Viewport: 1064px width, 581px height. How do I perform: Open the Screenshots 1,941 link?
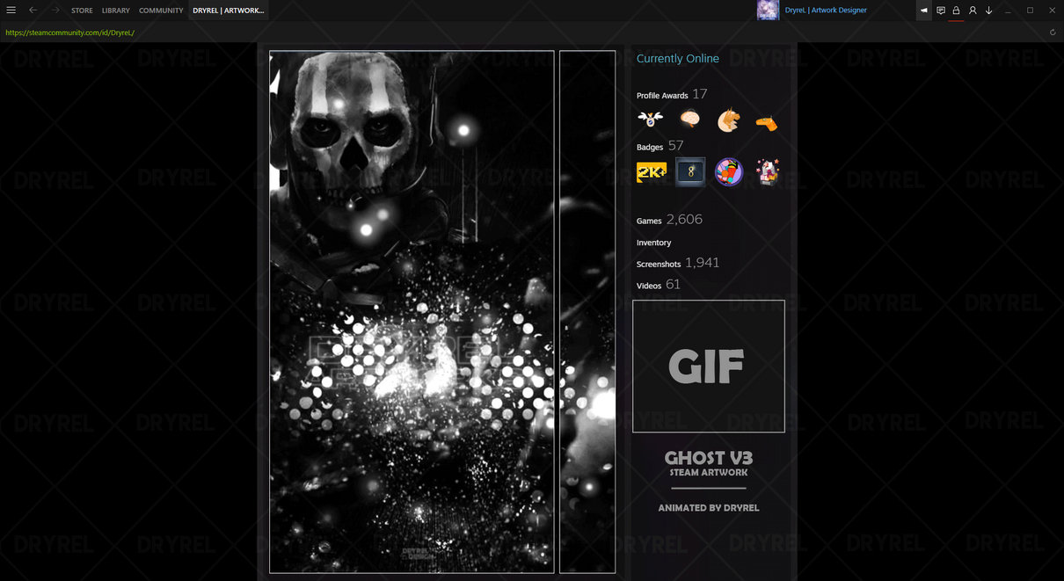pyautogui.click(x=678, y=263)
